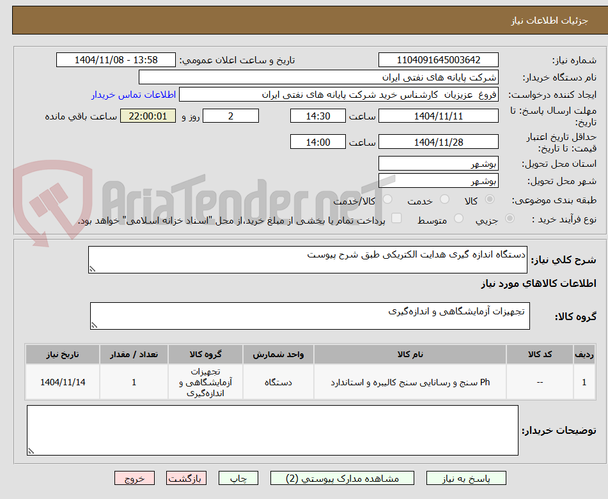Click the resize handle of شرح کلی نیاز box
The width and height of the screenshot is (608, 499).
click(x=92, y=269)
